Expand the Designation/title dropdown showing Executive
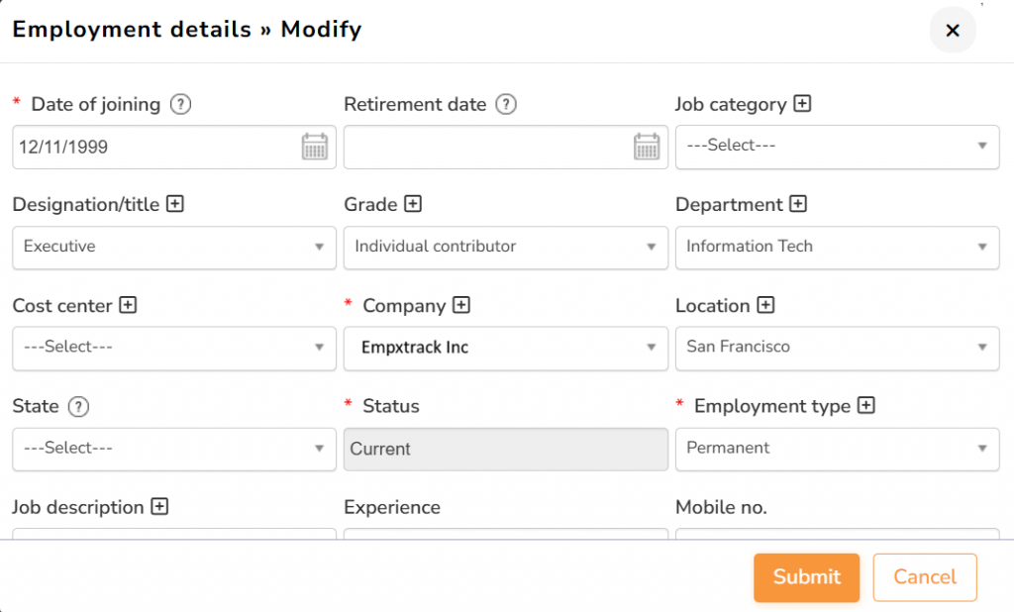The width and height of the screenshot is (1014, 612). point(174,247)
